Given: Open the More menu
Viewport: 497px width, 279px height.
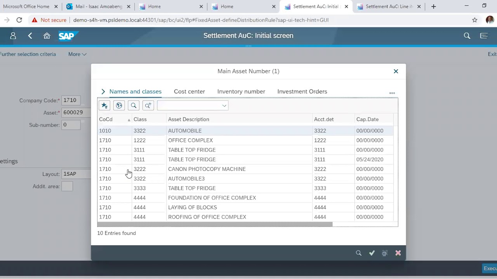Looking at the screenshot, I should [x=77, y=54].
